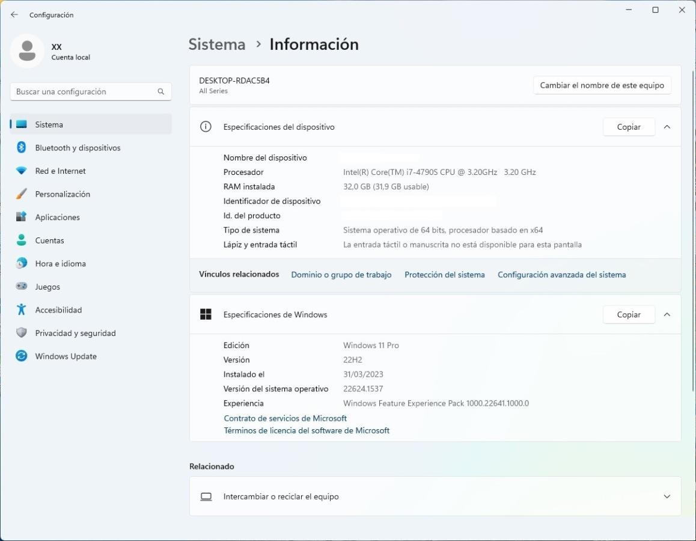Click the back arrow in Configuración

click(14, 15)
